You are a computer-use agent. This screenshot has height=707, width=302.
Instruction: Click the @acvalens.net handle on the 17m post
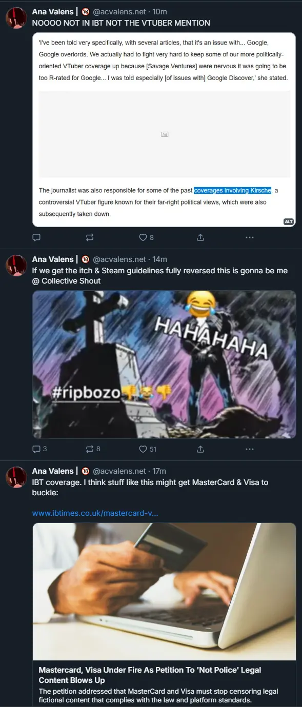(119, 471)
